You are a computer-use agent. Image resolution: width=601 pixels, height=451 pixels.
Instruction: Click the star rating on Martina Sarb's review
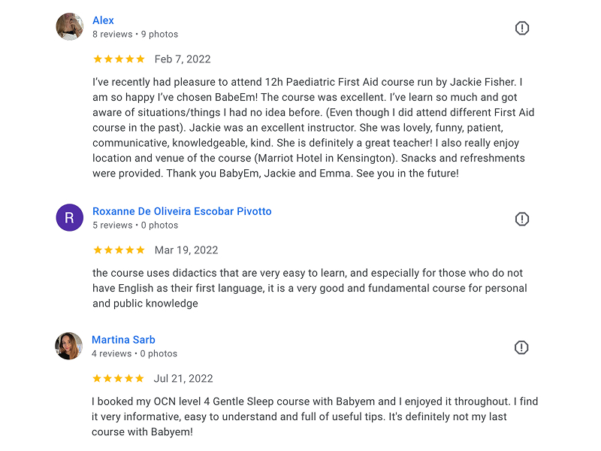pos(118,379)
